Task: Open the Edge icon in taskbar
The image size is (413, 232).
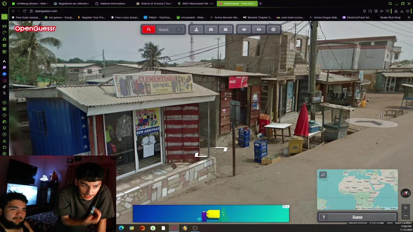Action: [121, 228]
